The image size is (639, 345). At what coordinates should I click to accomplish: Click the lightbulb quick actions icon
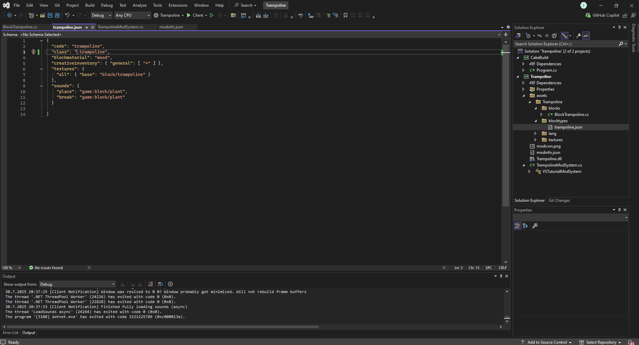tap(33, 52)
